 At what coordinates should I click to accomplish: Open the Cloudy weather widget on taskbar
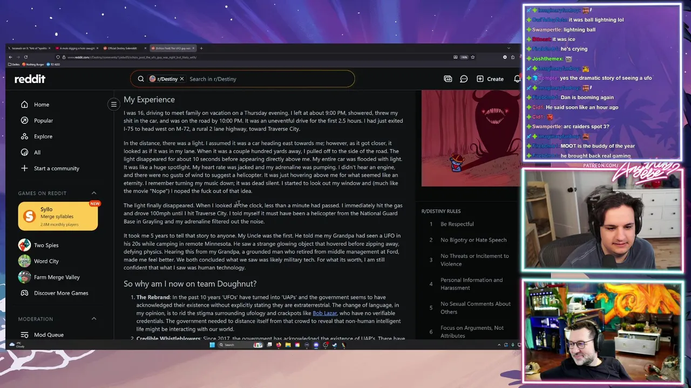pos(16,344)
